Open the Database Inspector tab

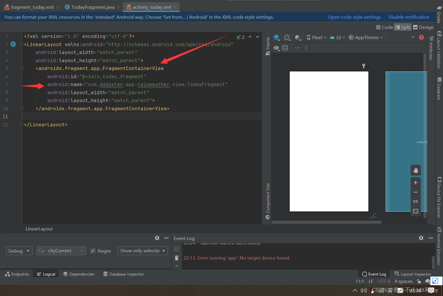click(x=124, y=274)
